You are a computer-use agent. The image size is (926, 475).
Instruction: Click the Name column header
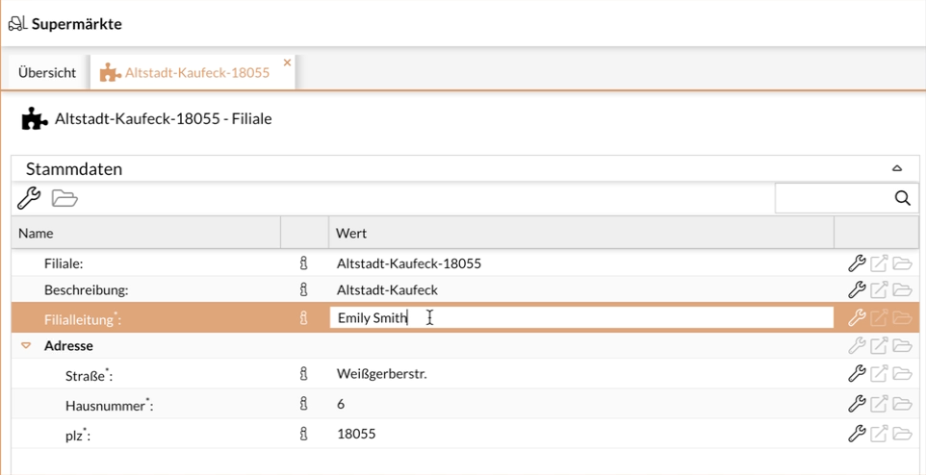144,233
